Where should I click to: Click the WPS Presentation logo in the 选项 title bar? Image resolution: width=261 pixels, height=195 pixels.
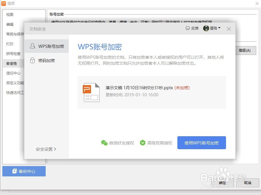[4, 3]
